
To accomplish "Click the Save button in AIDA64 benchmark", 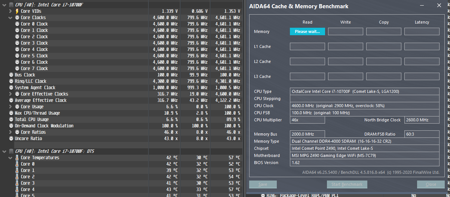I will tap(263, 184).
